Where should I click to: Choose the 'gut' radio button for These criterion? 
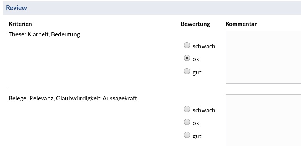click(186, 71)
